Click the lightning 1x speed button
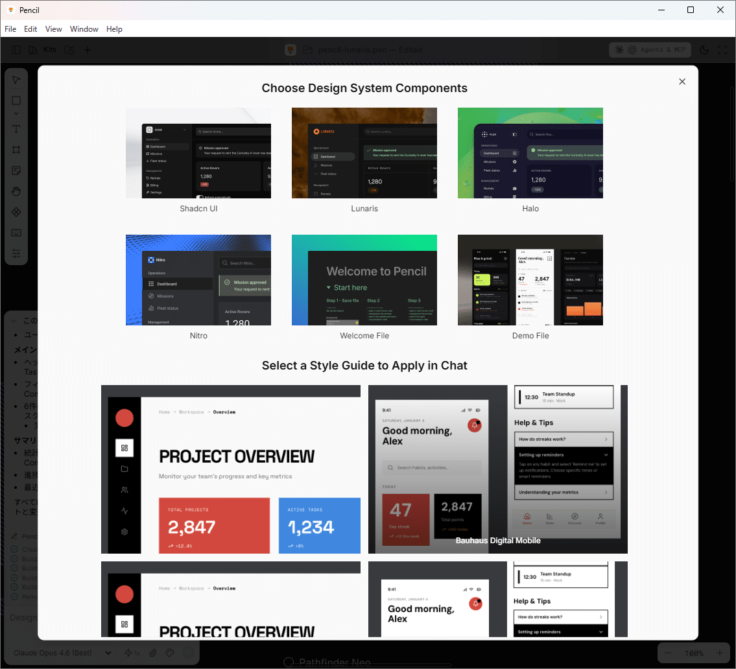 pos(132,653)
